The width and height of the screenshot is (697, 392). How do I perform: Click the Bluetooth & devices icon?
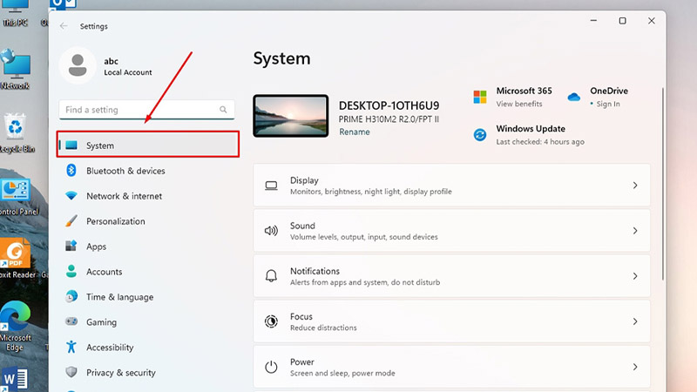(x=71, y=171)
